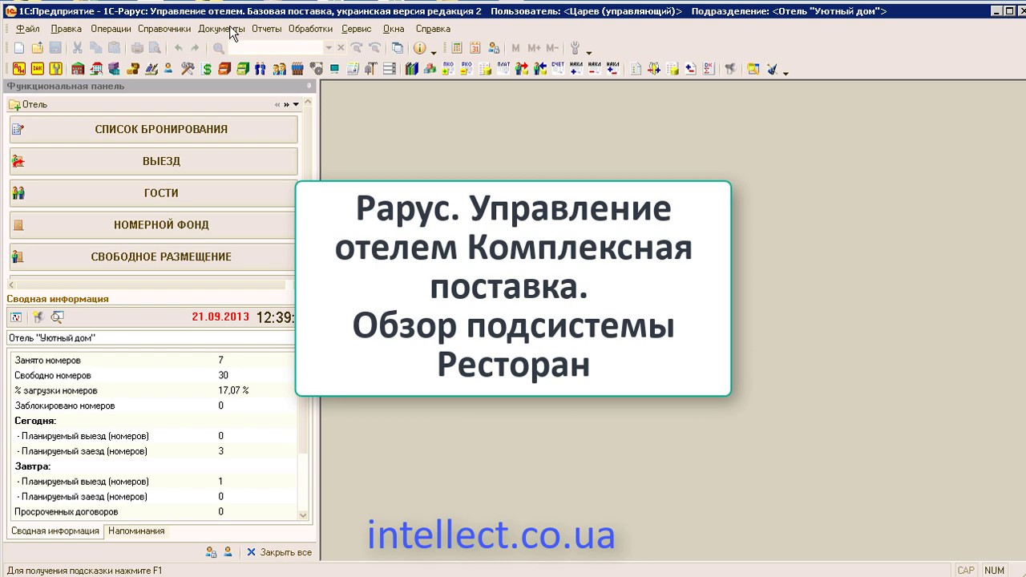This screenshot has width=1026, height=577.
Task: Click the summary table scrollbar down arrow
Action: pyautogui.click(x=303, y=515)
